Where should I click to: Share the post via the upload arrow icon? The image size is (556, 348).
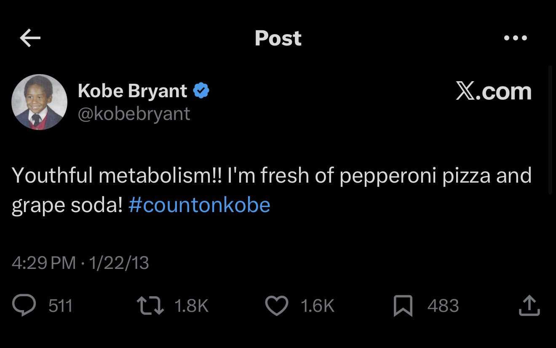pyautogui.click(x=529, y=305)
